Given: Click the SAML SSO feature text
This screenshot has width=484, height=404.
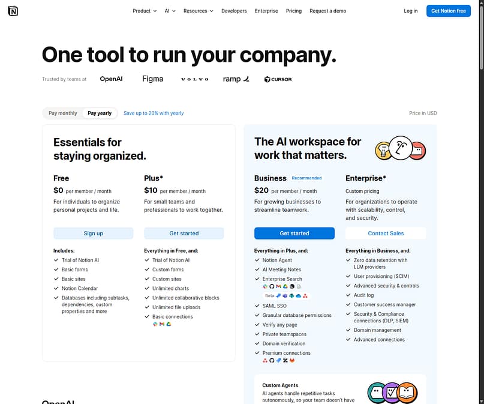Looking at the screenshot, I should tap(275, 306).
